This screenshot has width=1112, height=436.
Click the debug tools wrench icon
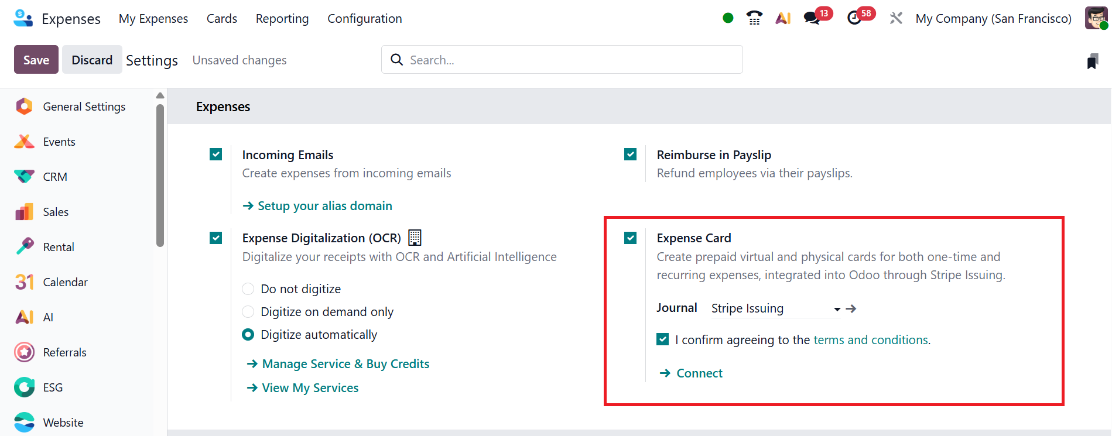pyautogui.click(x=896, y=18)
